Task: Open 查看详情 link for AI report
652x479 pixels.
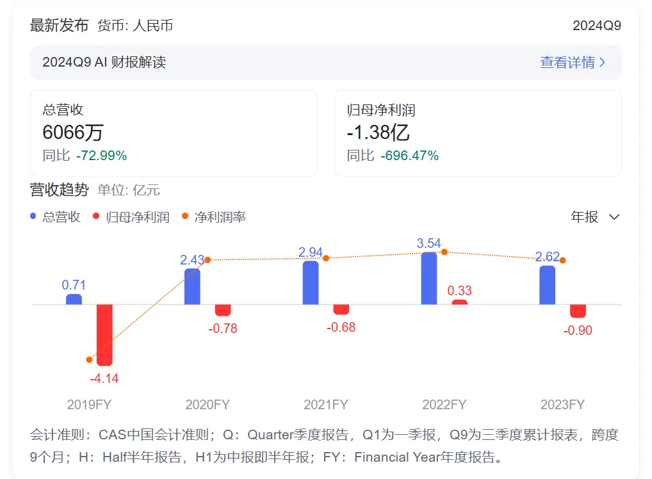Action: (x=567, y=62)
